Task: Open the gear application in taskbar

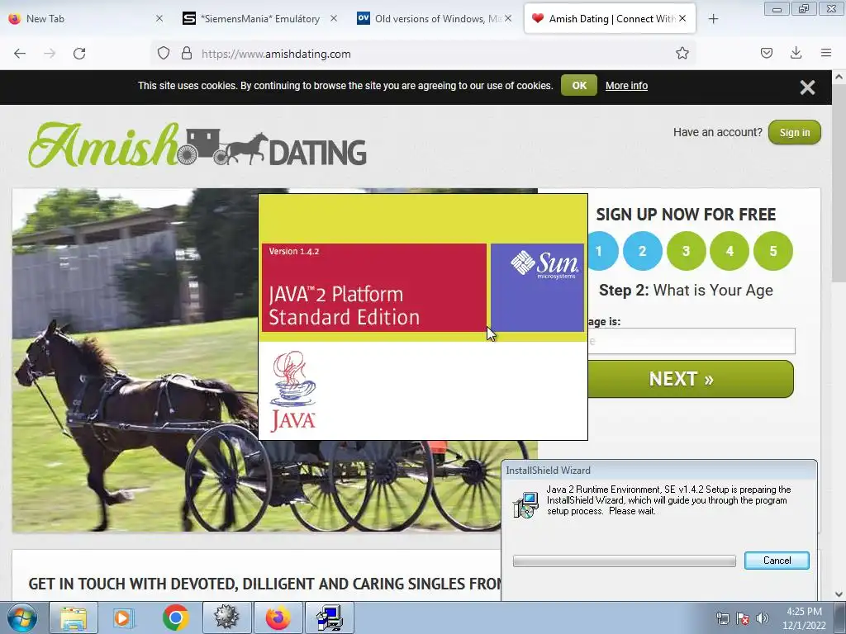Action: pos(226,617)
